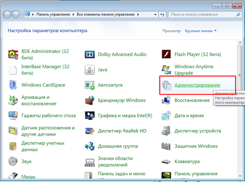Click the Control Panel icon in address bar
The height and width of the screenshot is (182, 245).
pos(27,14)
